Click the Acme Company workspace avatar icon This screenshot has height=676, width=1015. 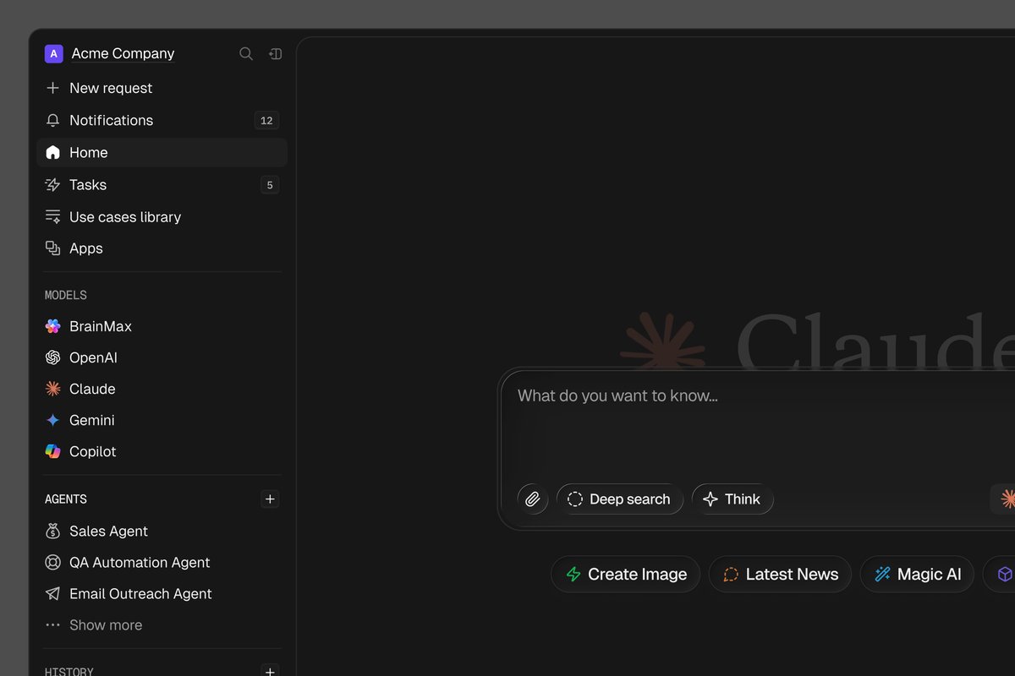54,54
